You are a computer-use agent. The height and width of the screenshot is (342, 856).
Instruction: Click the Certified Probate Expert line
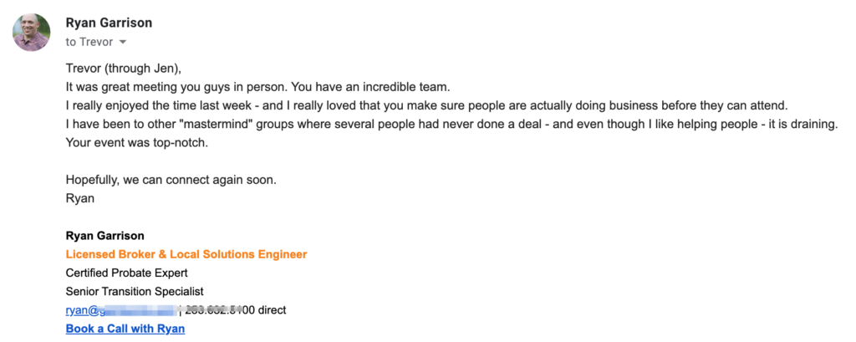[x=127, y=273]
